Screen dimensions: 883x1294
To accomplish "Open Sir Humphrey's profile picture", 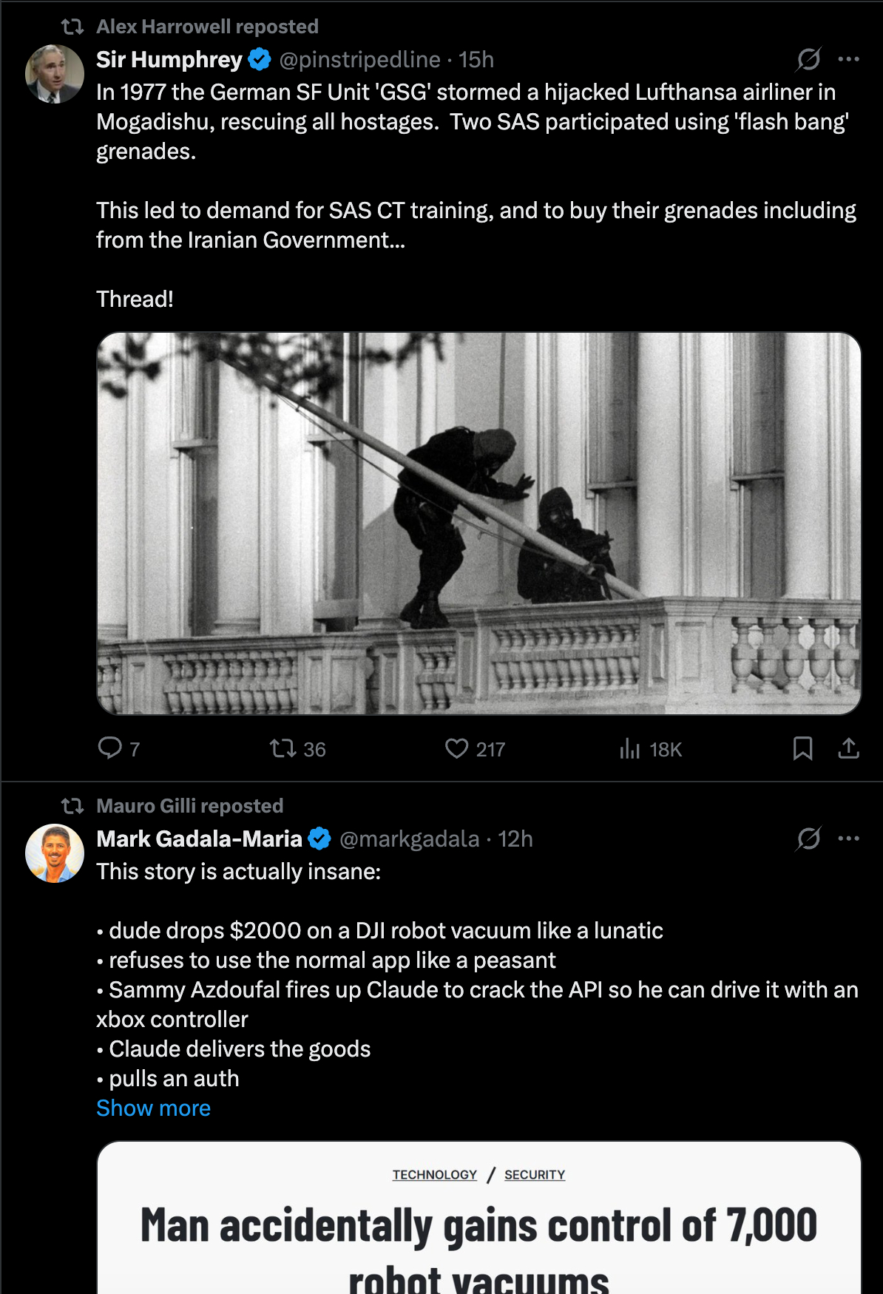I will [x=55, y=74].
